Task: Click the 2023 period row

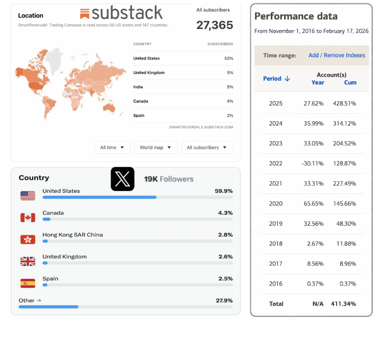Action: [312, 143]
